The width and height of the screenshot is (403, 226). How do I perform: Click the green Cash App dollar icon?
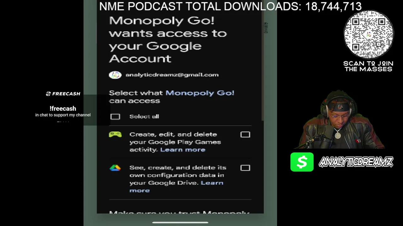(302, 162)
